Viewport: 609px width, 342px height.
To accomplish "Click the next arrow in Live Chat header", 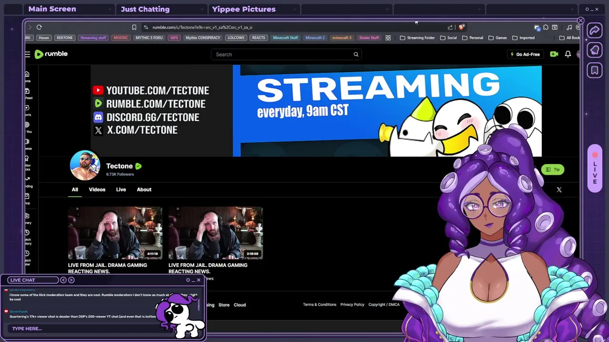I will tap(71, 280).
